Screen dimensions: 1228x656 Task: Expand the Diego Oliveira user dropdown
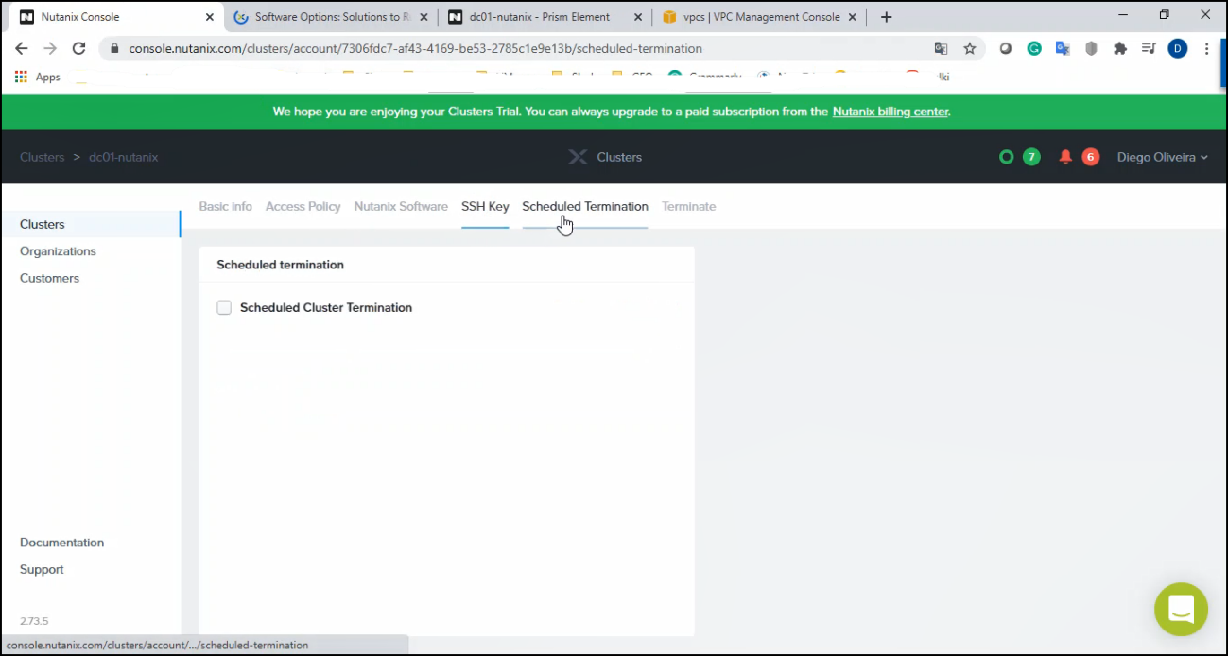tap(1162, 157)
